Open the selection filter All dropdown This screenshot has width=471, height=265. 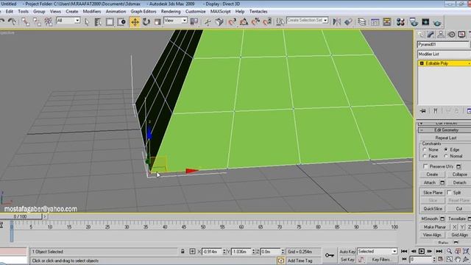coord(68,21)
